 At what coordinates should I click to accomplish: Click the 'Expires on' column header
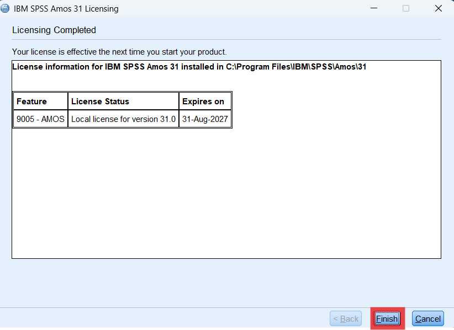pos(205,101)
